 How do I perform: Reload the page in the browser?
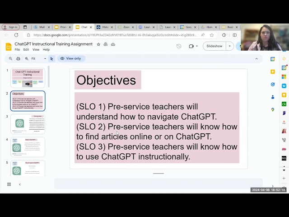pos(16,35)
